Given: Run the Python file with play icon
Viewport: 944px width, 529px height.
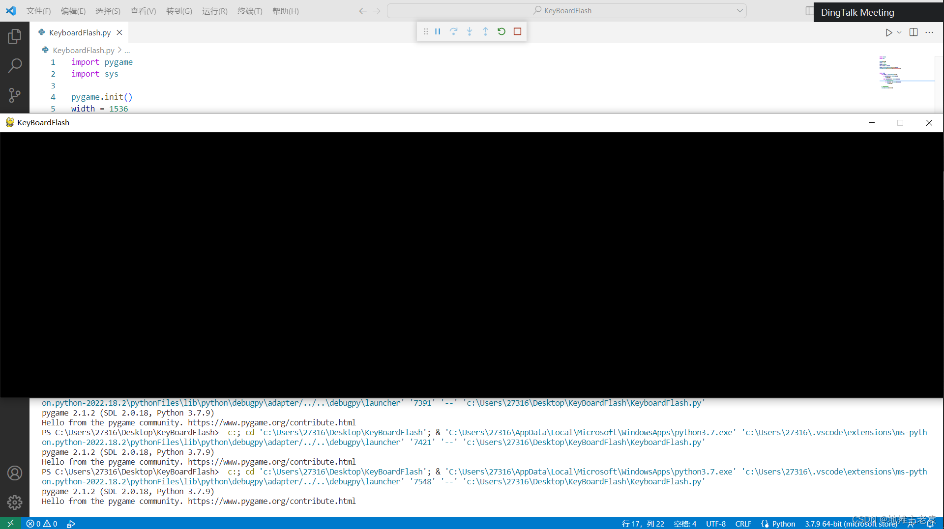Looking at the screenshot, I should coord(888,32).
